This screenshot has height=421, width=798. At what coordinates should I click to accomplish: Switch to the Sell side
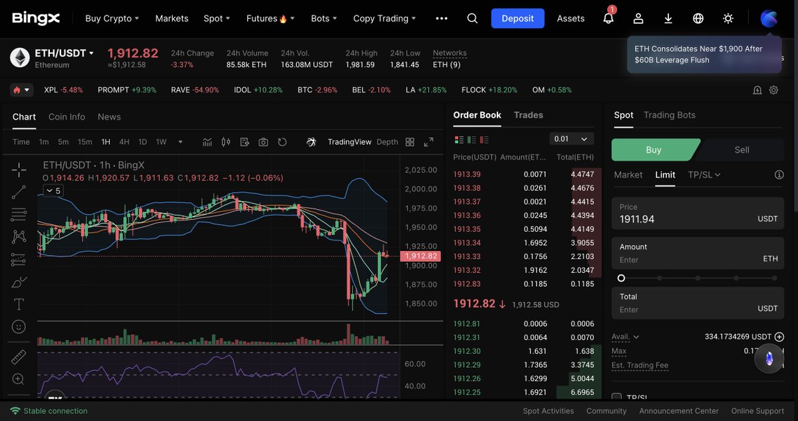tap(741, 150)
